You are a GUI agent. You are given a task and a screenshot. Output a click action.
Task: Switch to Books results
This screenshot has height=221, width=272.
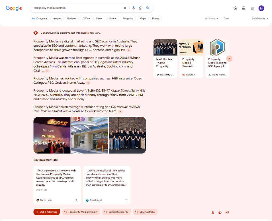click(x=156, y=19)
